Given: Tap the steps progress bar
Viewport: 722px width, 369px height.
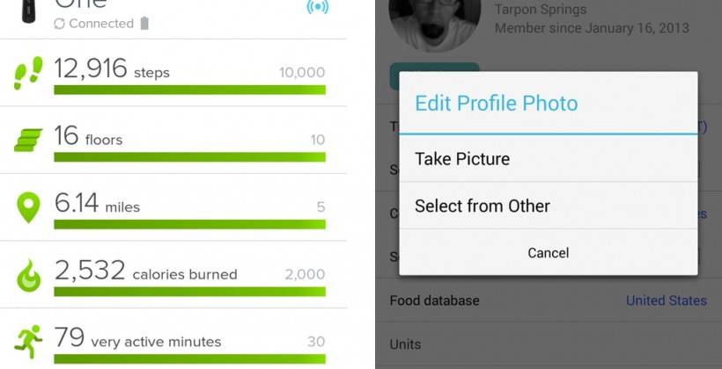Looking at the screenshot, I should (x=189, y=90).
